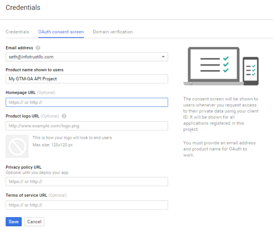Click the help icon beside Product logo URL
Image resolution: width=273 pixels, height=231 pixels.
pyautogui.click(x=64, y=116)
